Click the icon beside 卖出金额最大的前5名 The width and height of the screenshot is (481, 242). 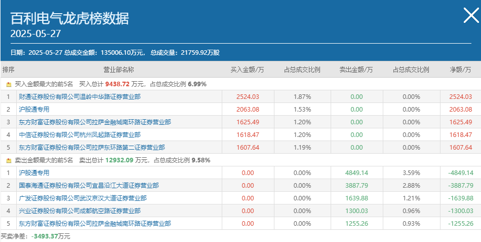pyautogui.click(x=9, y=160)
